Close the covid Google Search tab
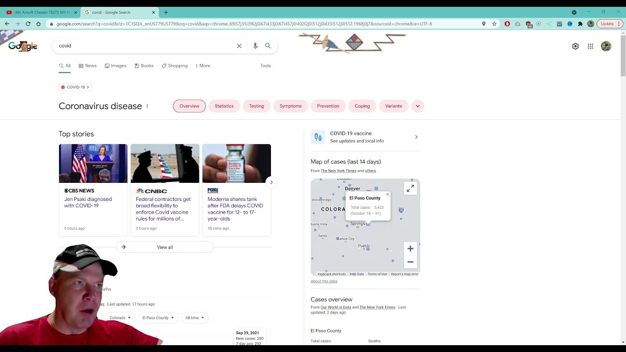 point(154,12)
